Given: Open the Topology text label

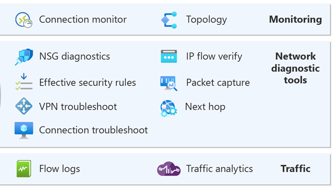Looking at the screenshot, I should pos(206,19).
